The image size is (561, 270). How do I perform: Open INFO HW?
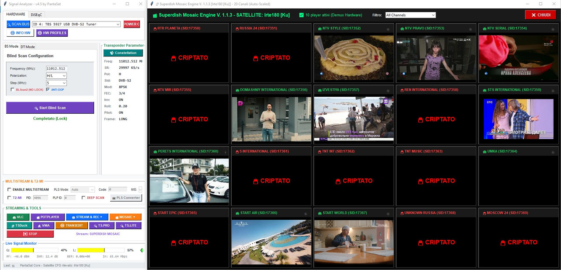pos(20,33)
